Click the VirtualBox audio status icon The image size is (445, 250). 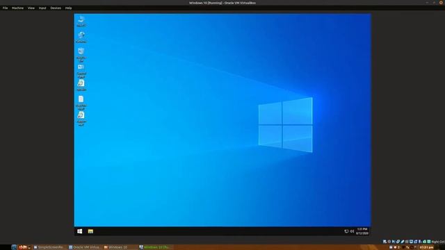tap(394, 242)
